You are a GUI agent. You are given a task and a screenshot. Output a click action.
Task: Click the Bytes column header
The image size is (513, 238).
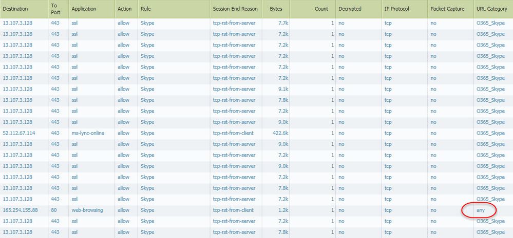coord(276,9)
